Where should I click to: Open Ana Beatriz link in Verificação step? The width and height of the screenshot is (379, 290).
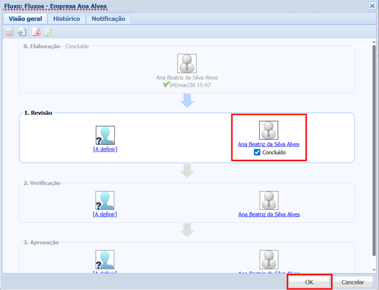pyautogui.click(x=269, y=214)
